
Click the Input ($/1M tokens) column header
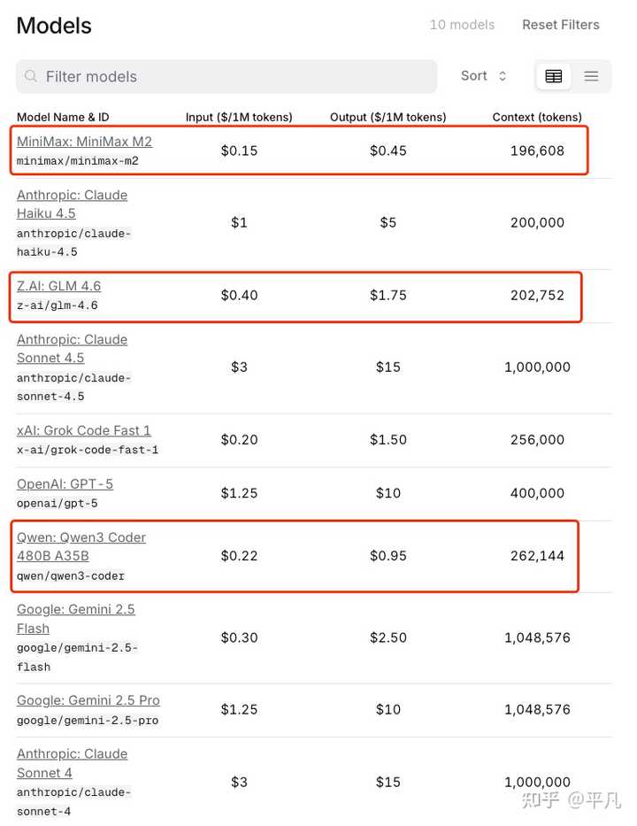tap(239, 117)
